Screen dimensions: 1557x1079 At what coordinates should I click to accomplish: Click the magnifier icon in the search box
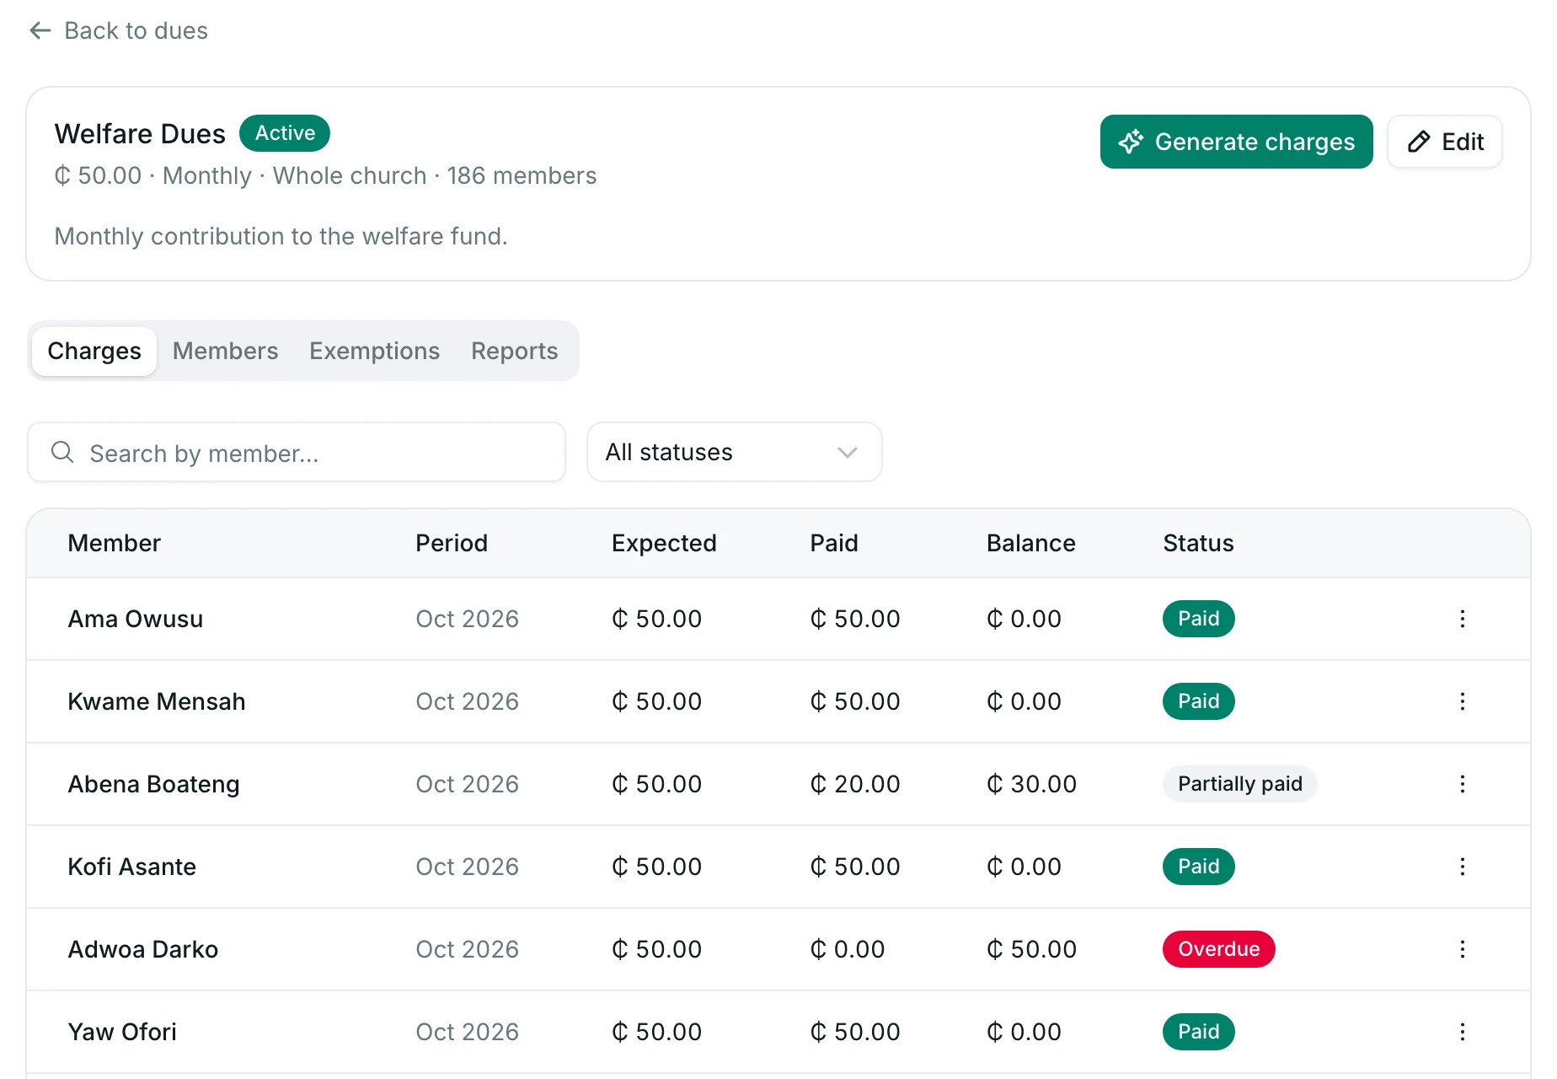pos(62,453)
